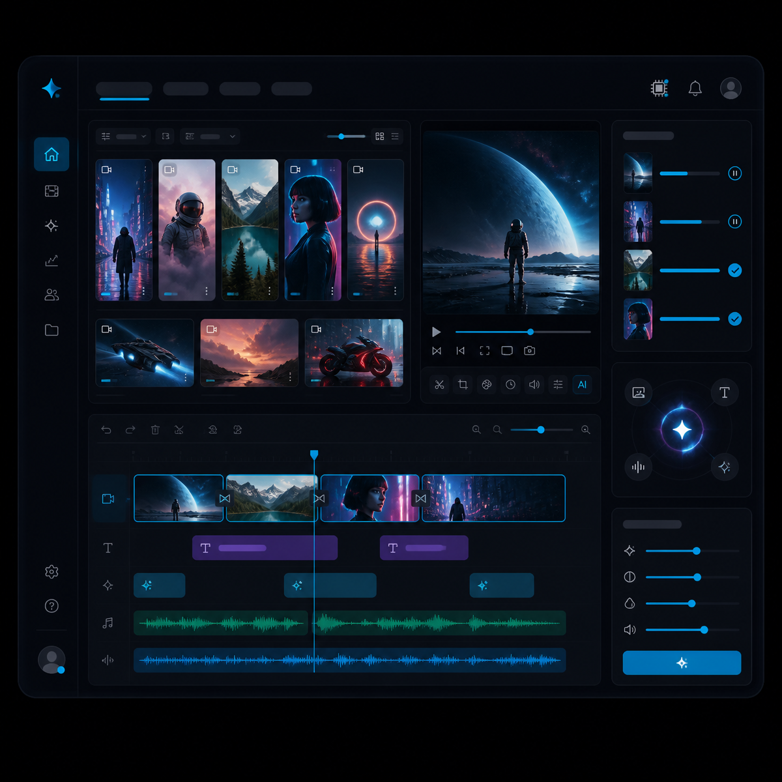The height and width of the screenshot is (782, 782).
Task: Click transition between planet and mountain clips
Action: [225, 499]
